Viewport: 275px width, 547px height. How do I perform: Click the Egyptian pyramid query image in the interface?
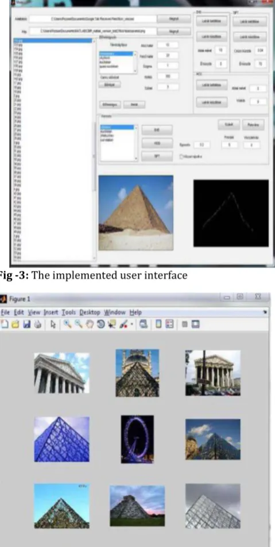[135, 212]
